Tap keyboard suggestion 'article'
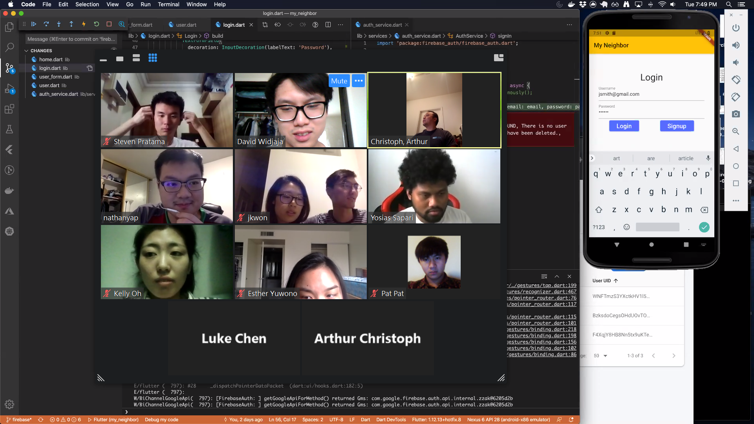754x424 pixels. click(x=686, y=158)
